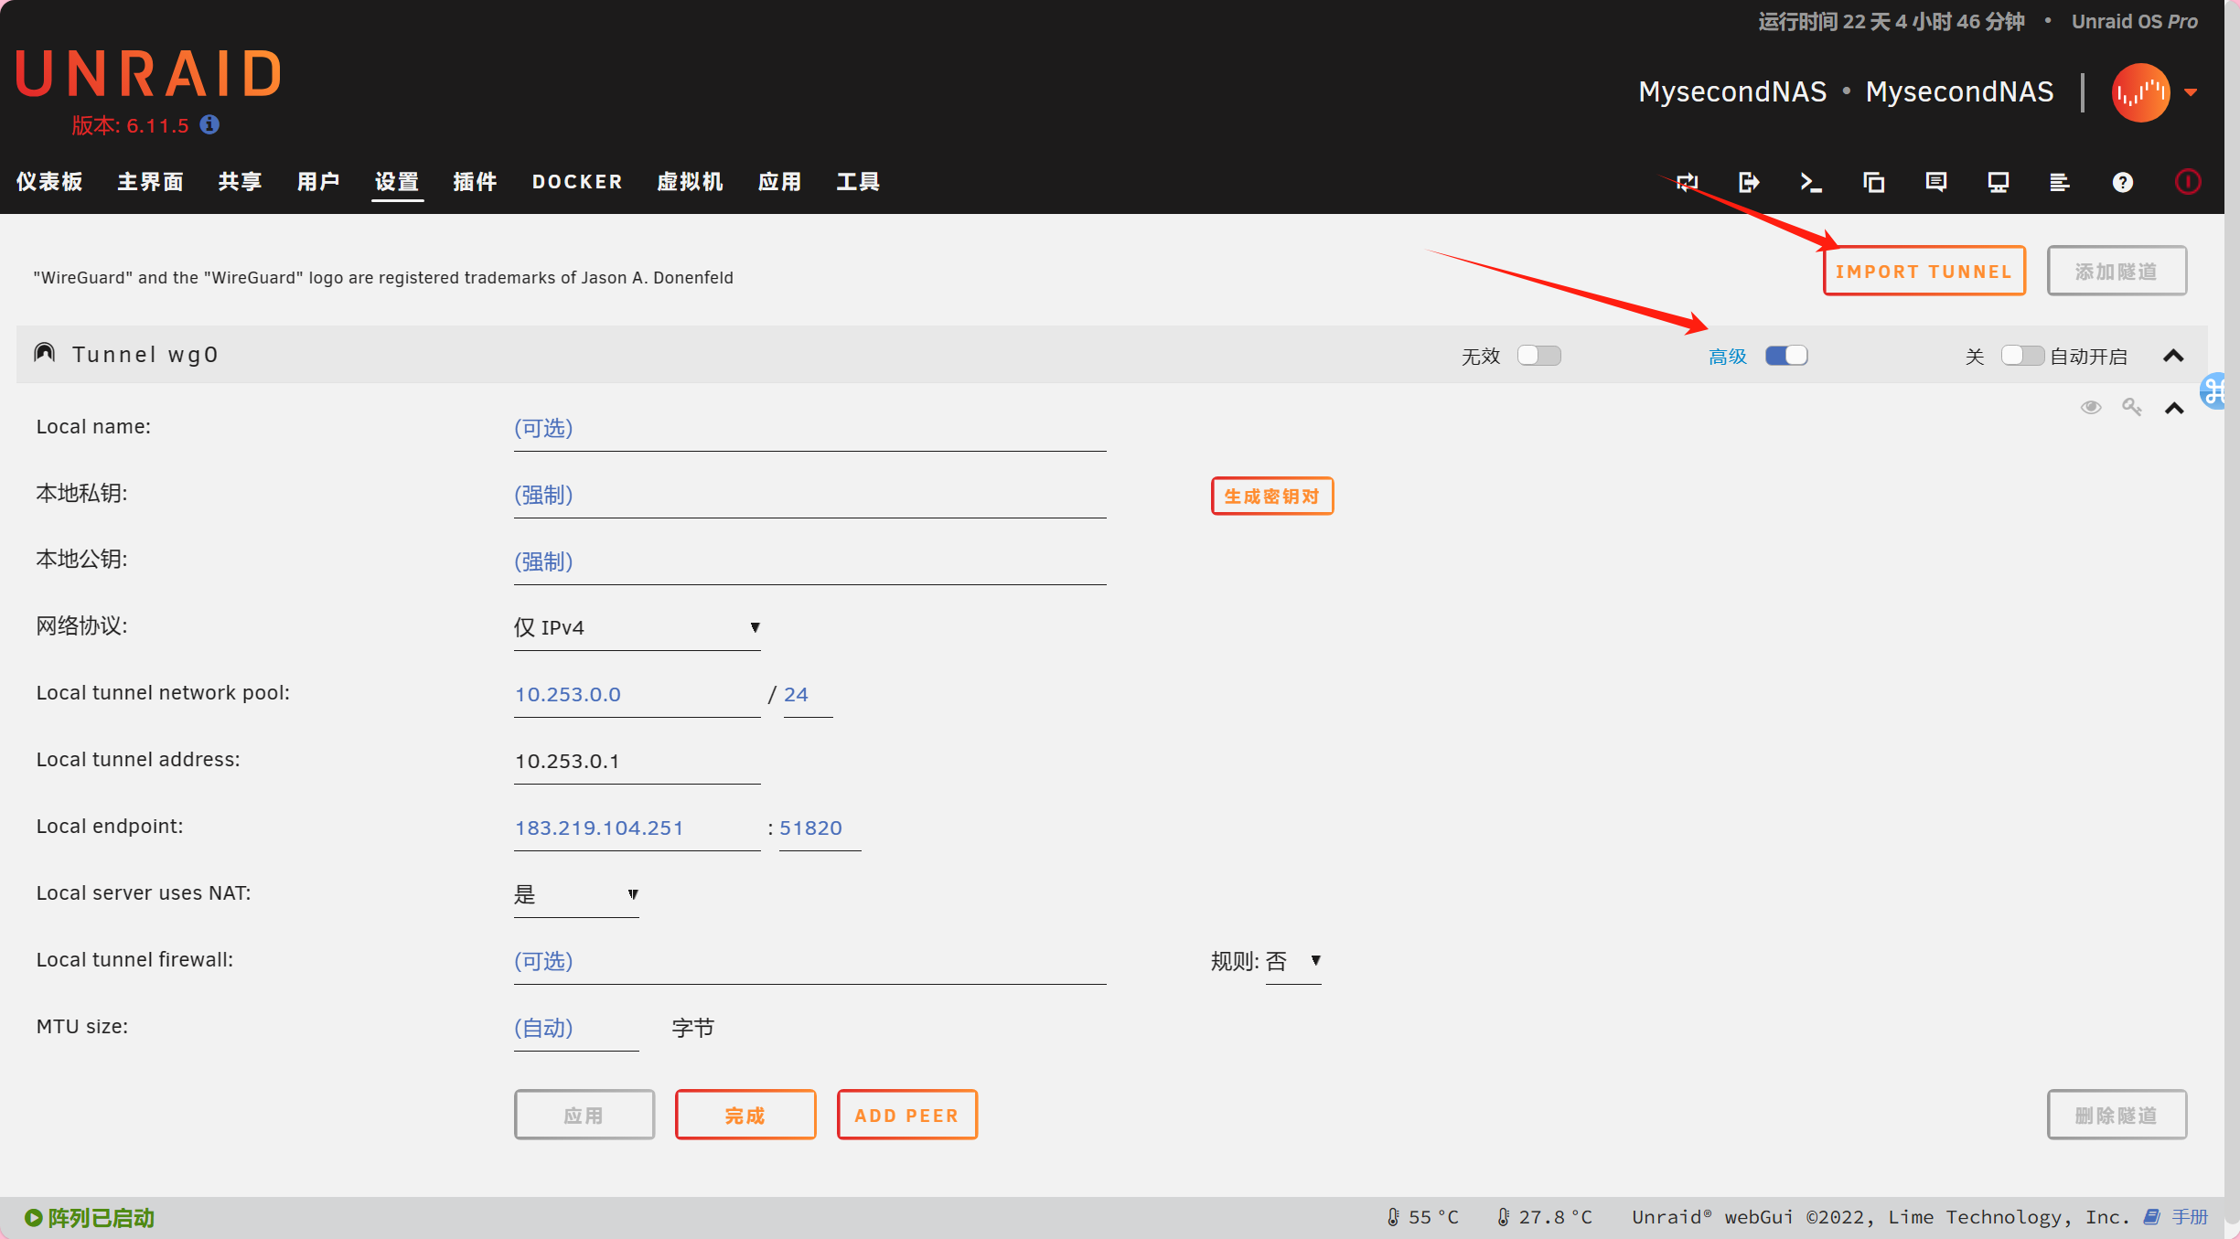Toggle the 高级 advanced switch
This screenshot has width=2240, height=1239.
point(1786,355)
